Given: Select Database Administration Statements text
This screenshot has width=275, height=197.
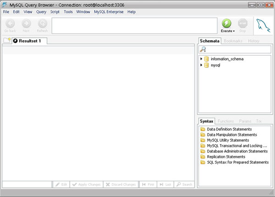Looking at the screenshot, I should (237, 151).
